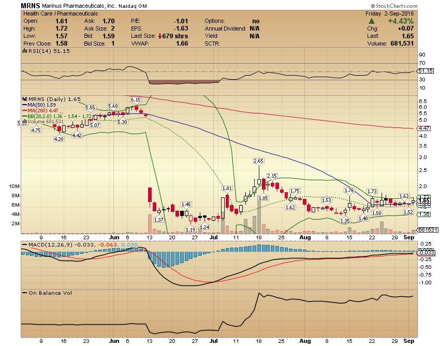Click the 1.76 price label

coord(349,191)
